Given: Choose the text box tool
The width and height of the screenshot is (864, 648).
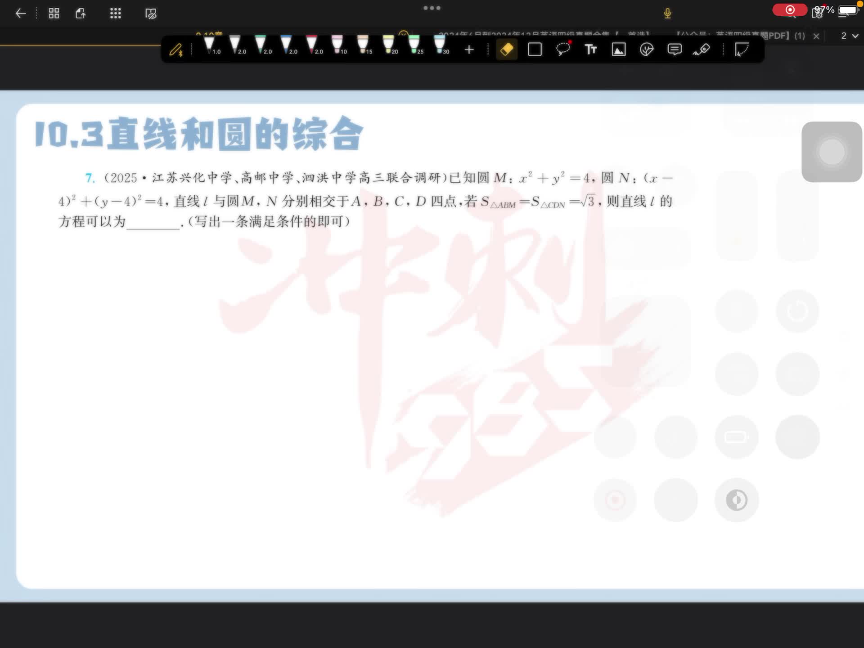Looking at the screenshot, I should tap(591, 49).
